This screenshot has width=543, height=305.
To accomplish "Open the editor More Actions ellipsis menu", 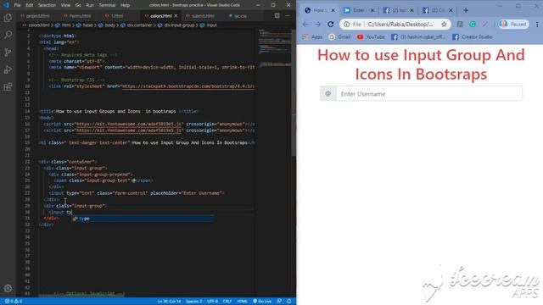I will 288,15.
